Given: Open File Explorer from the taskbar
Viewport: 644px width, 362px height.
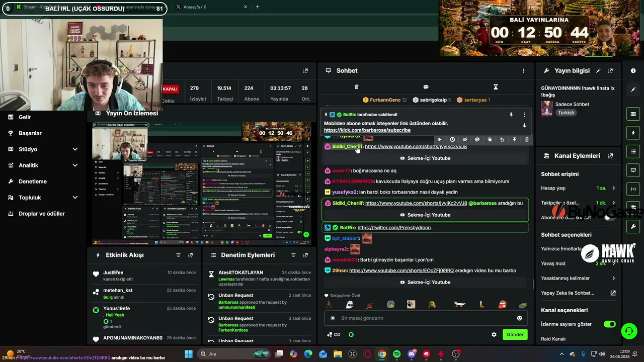Looking at the screenshot, I should (x=338, y=354).
